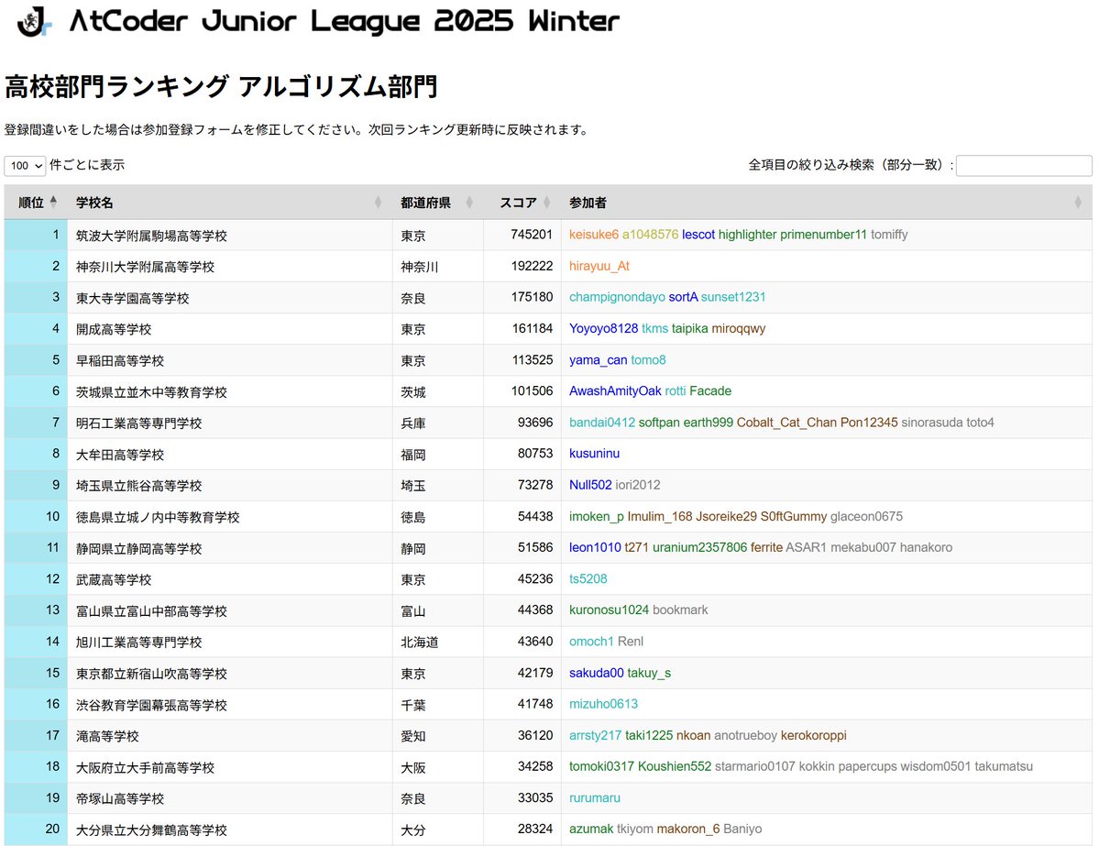Open user miroqqwy profile link
The width and height of the screenshot is (1099, 846).
point(739,329)
